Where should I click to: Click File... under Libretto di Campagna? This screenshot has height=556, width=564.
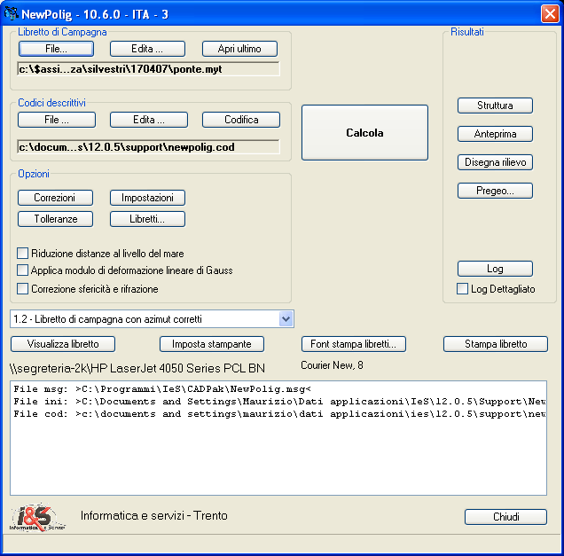(56, 49)
